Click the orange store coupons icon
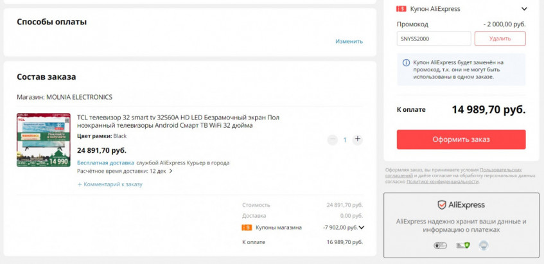Viewport: 544px width, 264px height. [x=247, y=227]
